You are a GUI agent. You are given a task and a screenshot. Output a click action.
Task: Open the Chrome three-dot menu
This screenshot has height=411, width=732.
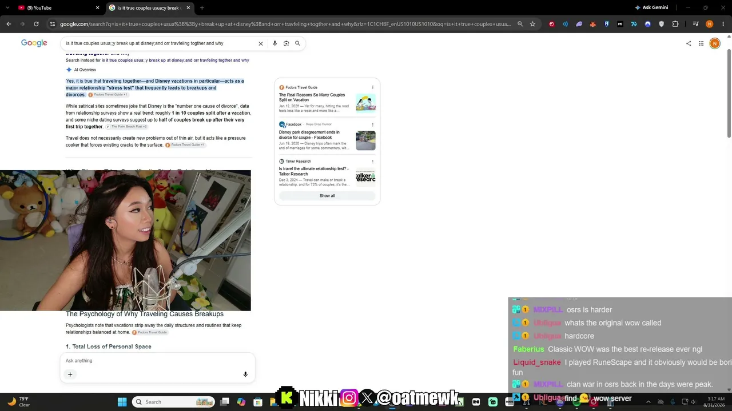723,24
